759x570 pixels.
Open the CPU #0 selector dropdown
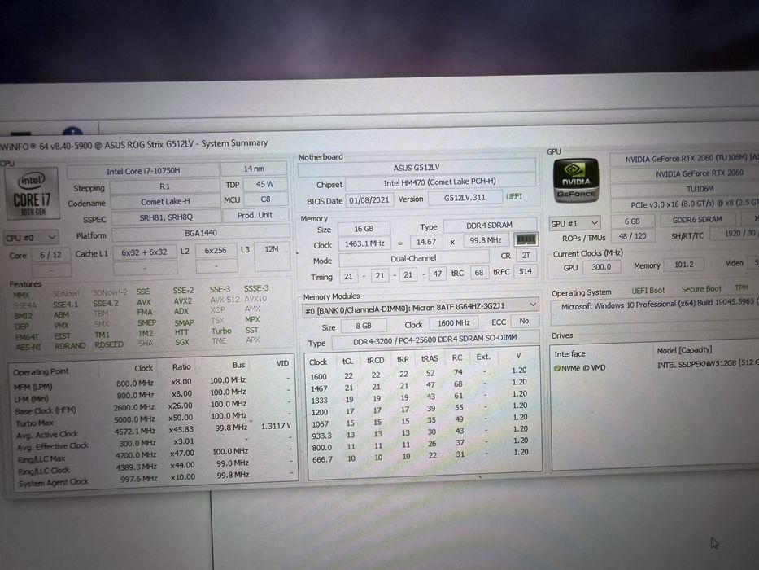click(31, 238)
